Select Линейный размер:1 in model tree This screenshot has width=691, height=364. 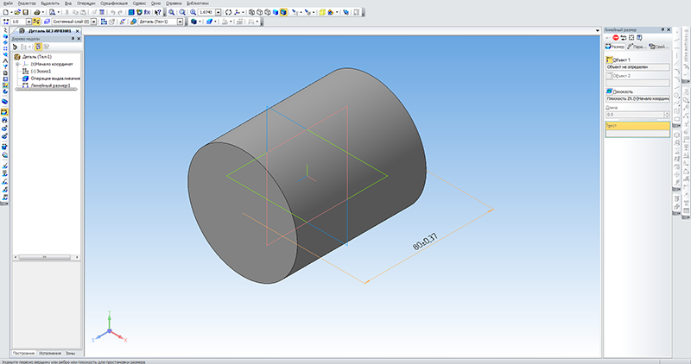[x=51, y=85]
